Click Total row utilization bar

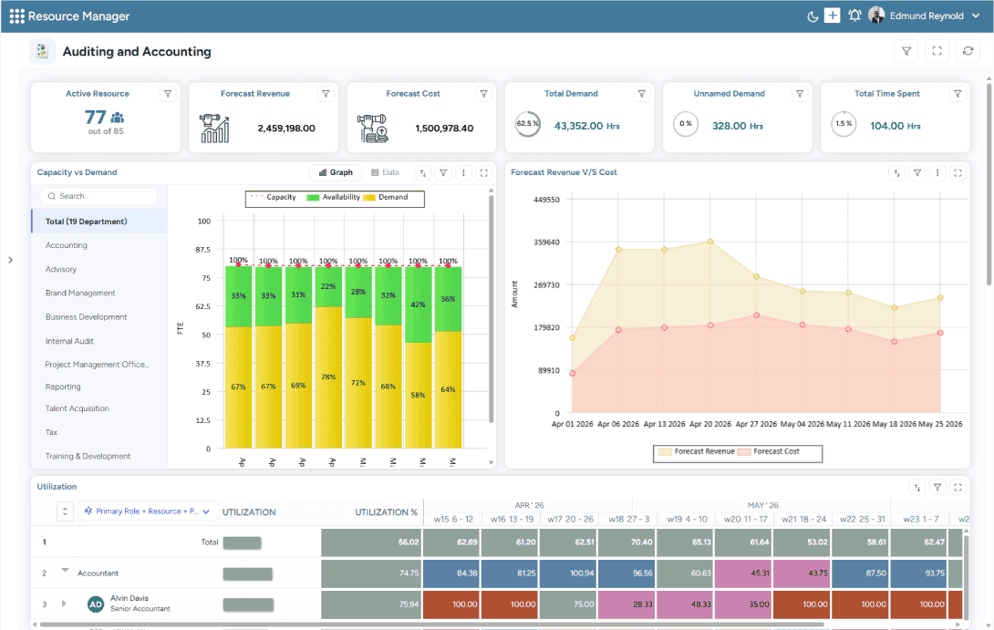[243, 543]
